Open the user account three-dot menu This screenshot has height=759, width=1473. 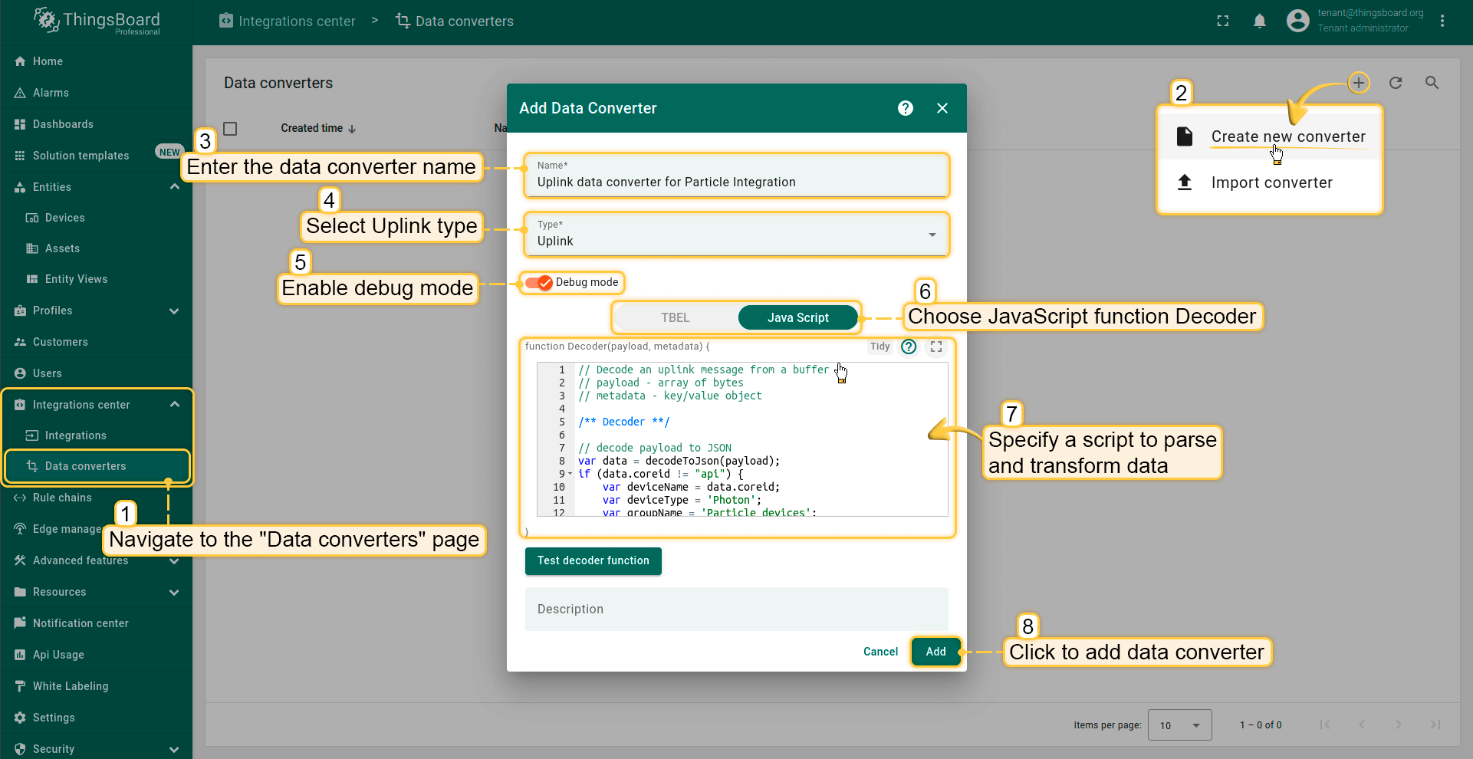click(x=1442, y=21)
